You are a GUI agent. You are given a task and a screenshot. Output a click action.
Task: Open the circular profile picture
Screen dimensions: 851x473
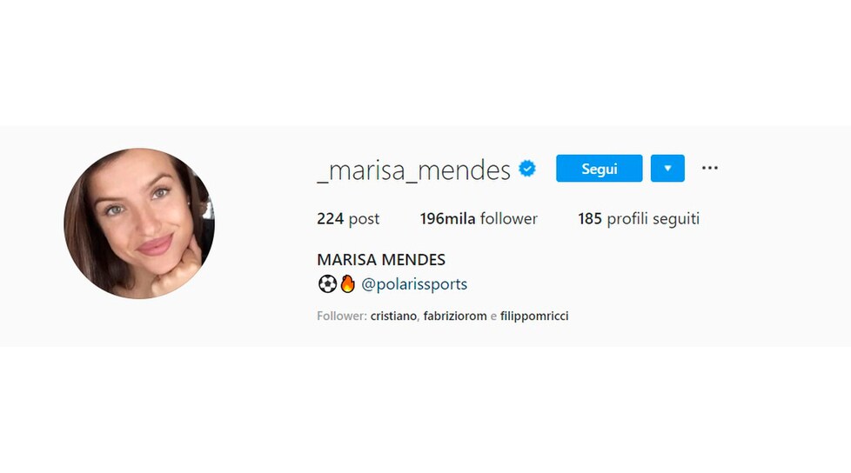click(x=139, y=223)
